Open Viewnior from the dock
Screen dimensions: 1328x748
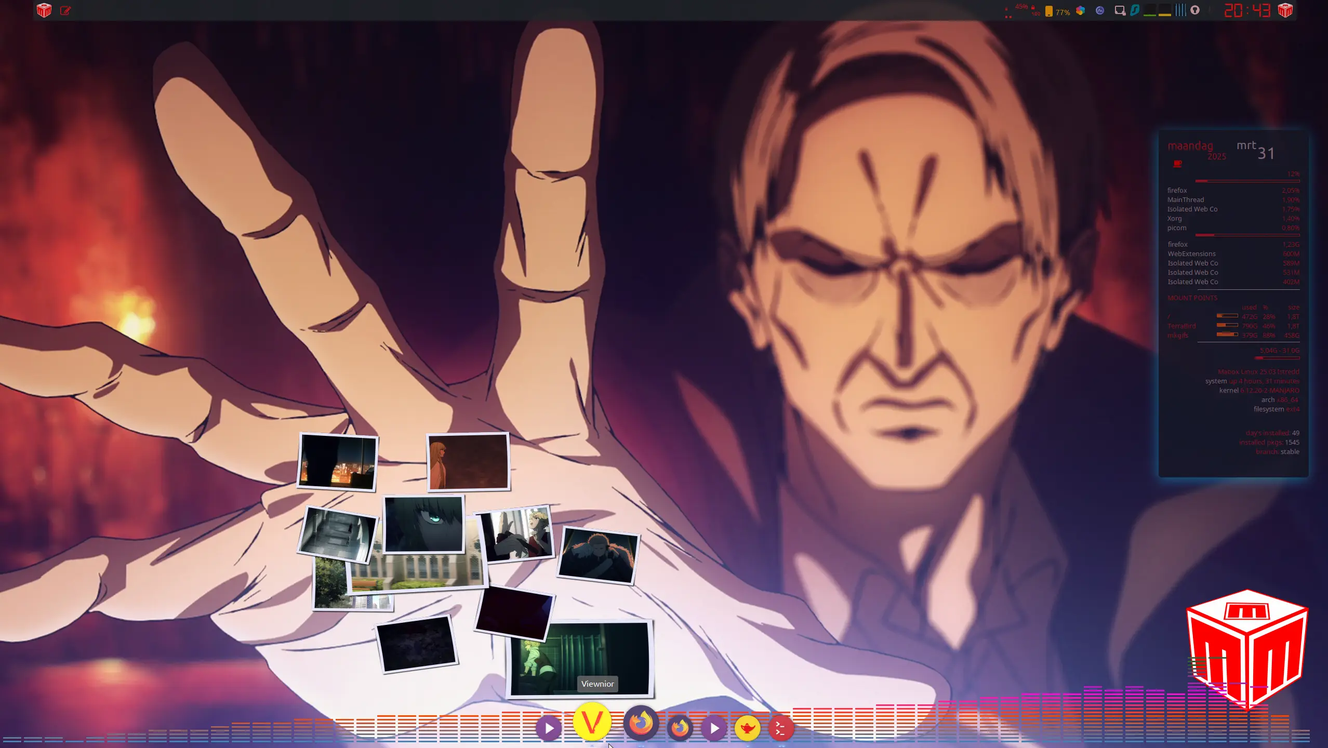tap(591, 721)
